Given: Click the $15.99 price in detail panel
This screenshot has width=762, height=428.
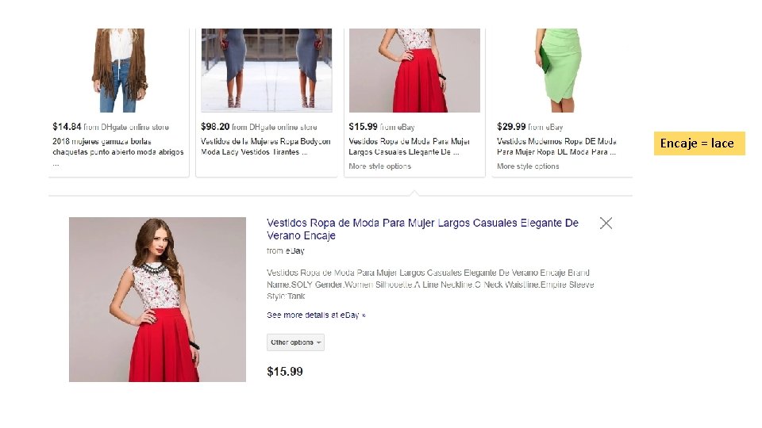Looking at the screenshot, I should (285, 372).
